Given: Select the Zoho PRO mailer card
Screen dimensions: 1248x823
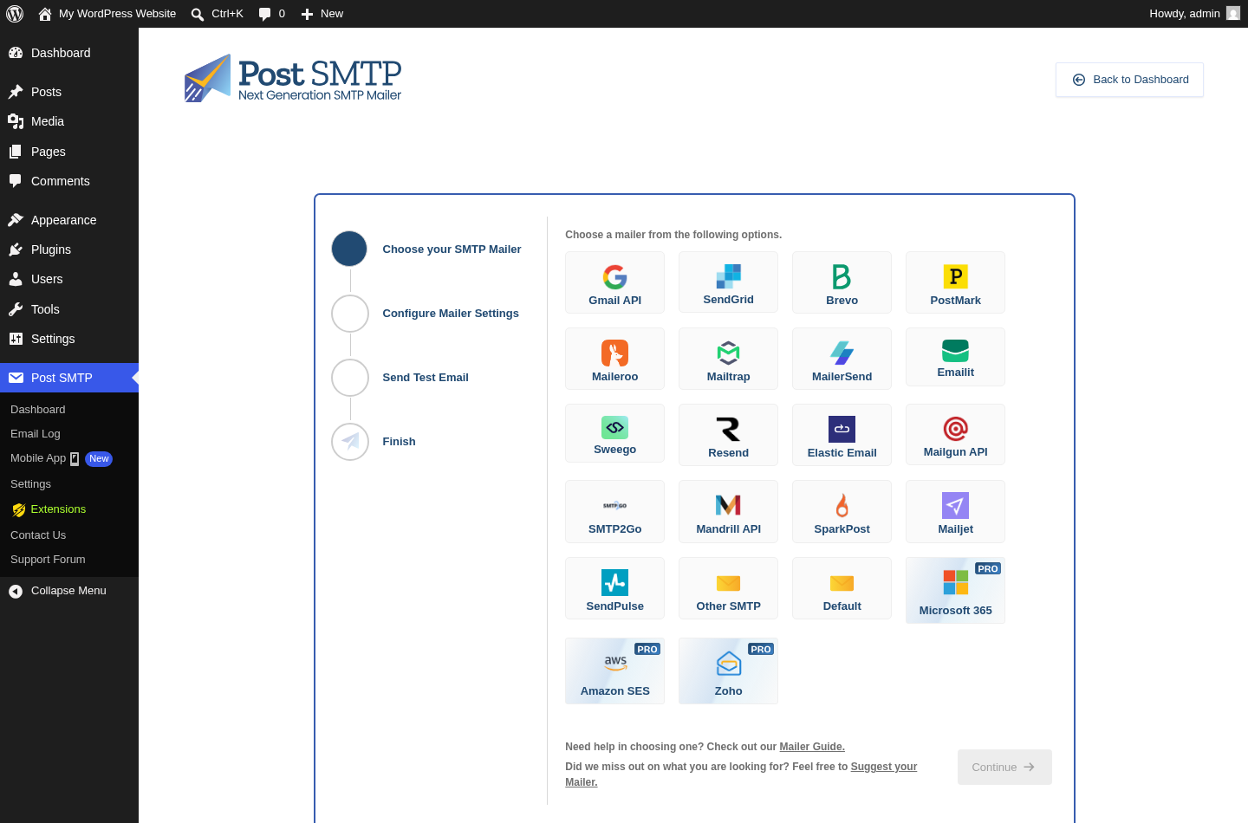Looking at the screenshot, I should tap(728, 671).
